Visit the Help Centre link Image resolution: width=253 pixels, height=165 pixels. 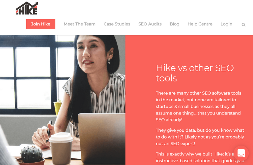[200, 24]
